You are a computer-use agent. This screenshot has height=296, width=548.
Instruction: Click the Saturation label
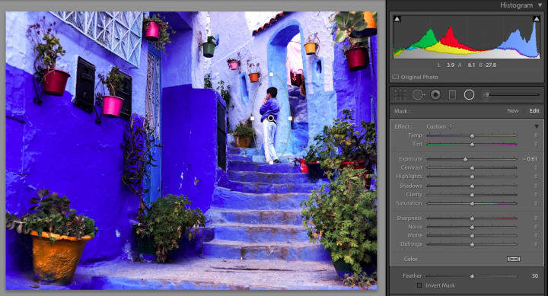409,203
